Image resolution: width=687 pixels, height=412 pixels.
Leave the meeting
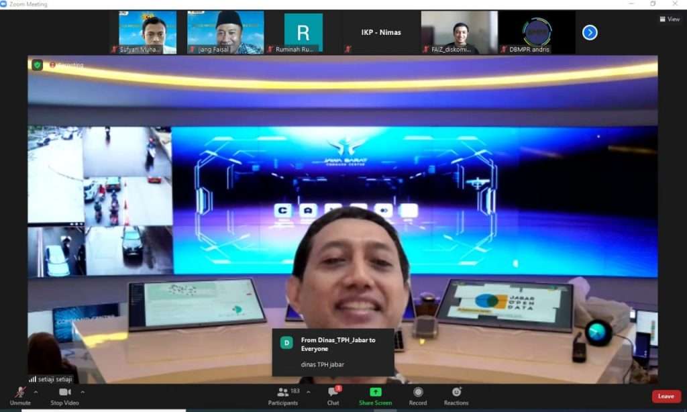click(x=666, y=396)
